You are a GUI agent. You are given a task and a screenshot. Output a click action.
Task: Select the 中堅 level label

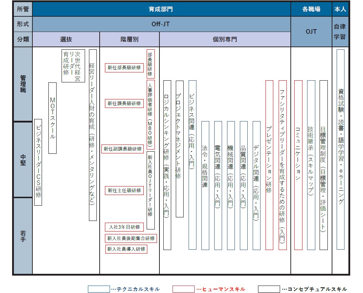coord(23,160)
